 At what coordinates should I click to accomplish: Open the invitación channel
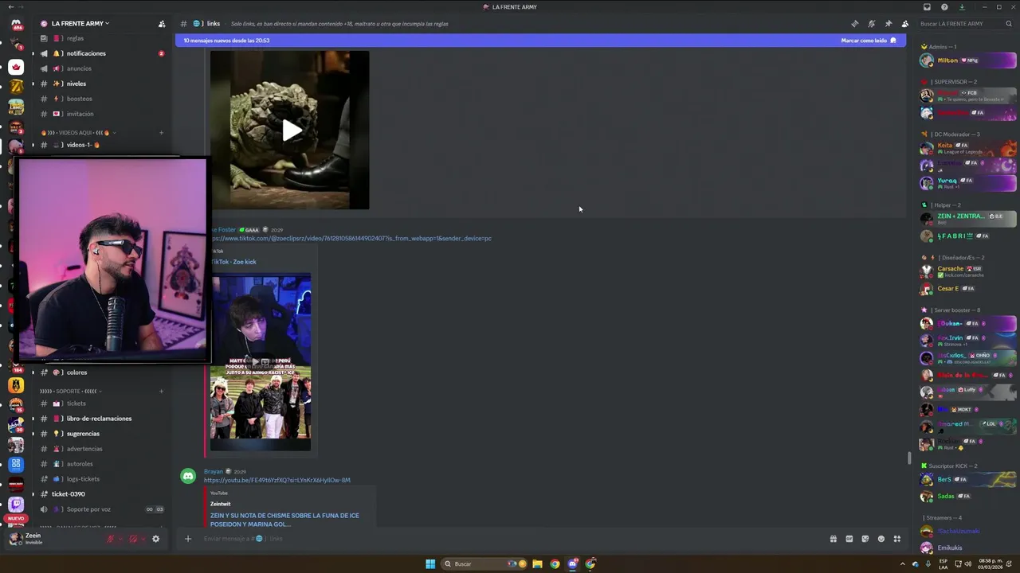pos(102,114)
